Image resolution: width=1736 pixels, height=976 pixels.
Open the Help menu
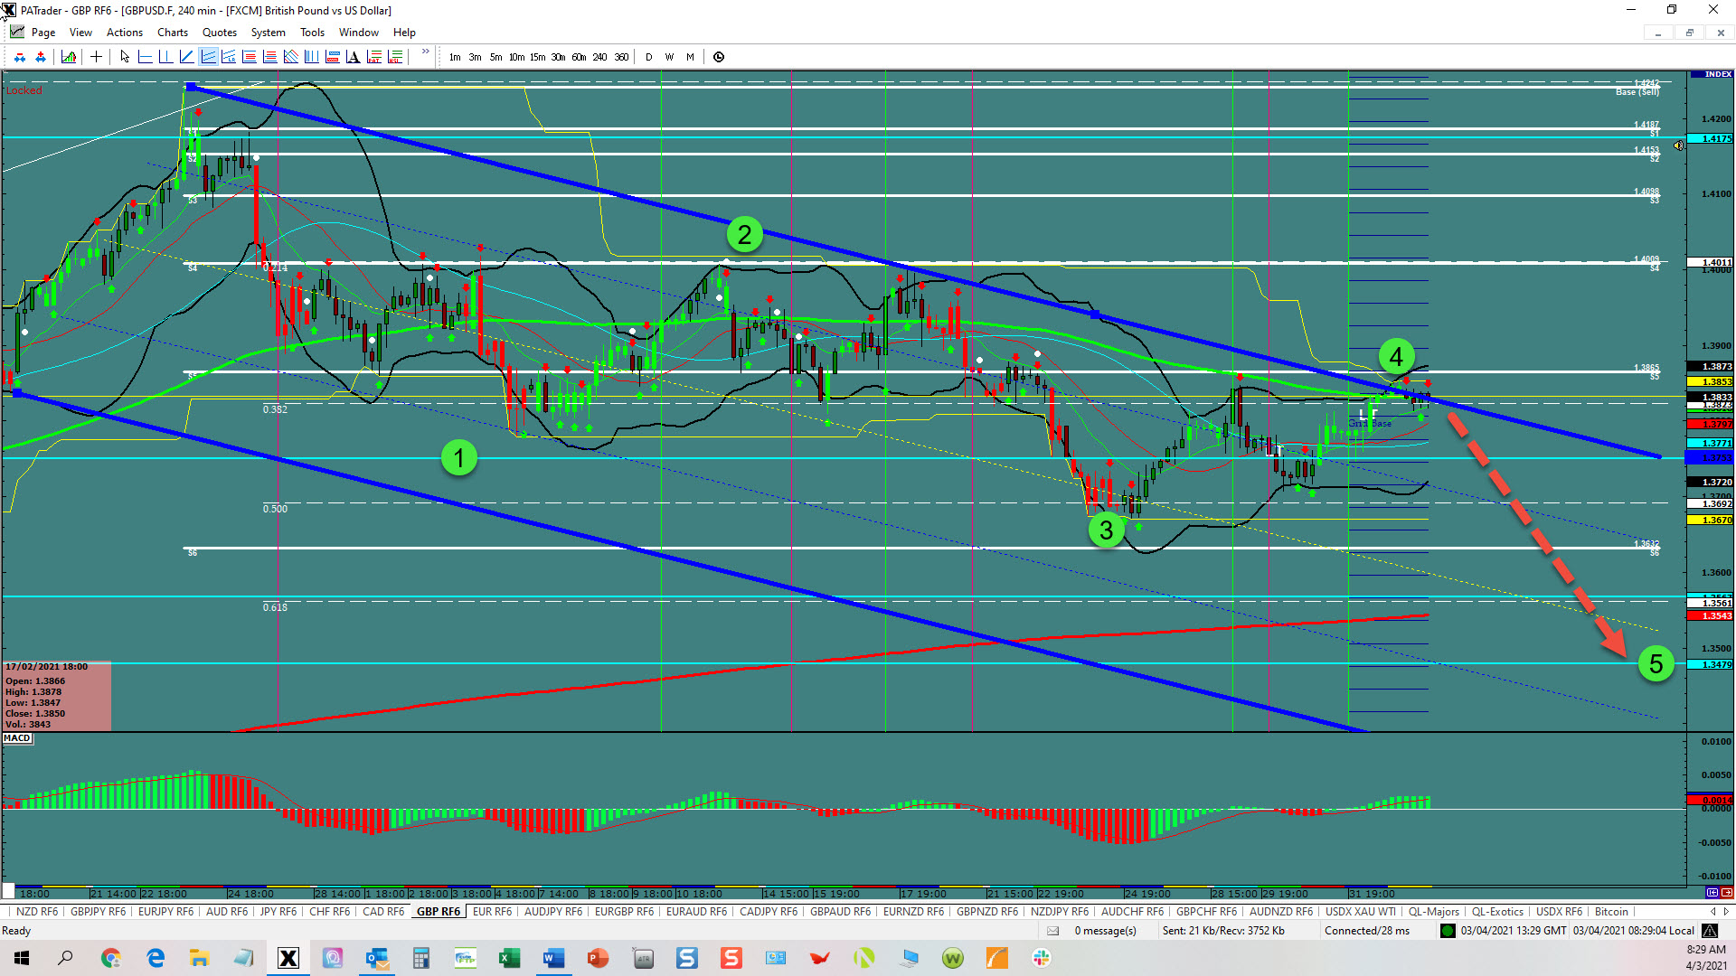click(404, 33)
